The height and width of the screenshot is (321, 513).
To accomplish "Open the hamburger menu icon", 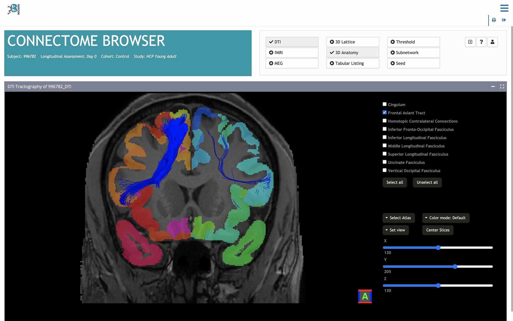I will tap(504, 8).
